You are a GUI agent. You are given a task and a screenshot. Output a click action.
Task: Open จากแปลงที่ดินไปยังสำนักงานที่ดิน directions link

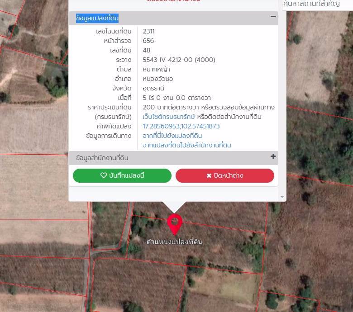pyautogui.click(x=187, y=145)
